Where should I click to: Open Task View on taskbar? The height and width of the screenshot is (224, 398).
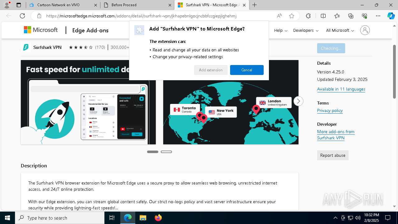click(x=112, y=218)
